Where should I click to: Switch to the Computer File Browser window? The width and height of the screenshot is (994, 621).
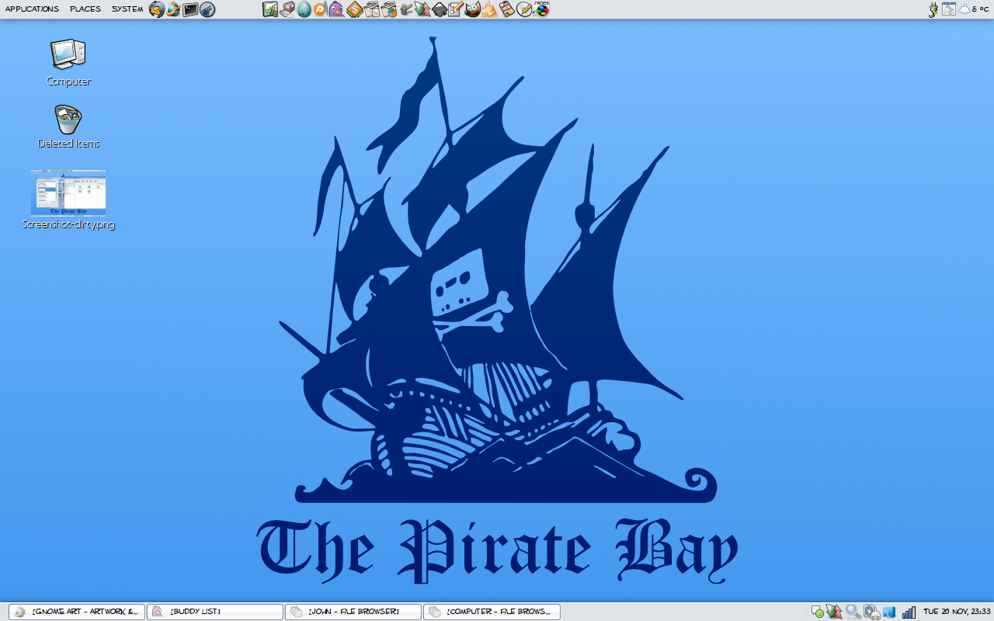[x=492, y=612]
